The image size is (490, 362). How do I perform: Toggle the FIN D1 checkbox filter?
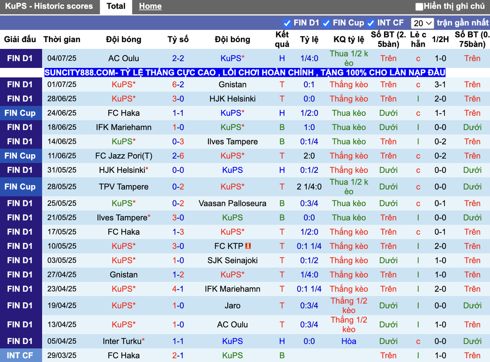[287, 23]
